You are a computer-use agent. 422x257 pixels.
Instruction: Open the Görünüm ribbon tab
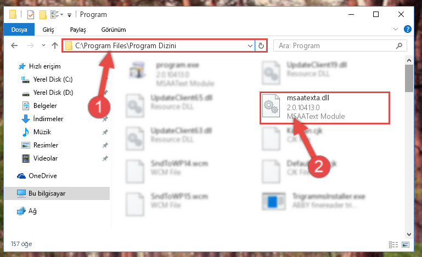pos(113,30)
